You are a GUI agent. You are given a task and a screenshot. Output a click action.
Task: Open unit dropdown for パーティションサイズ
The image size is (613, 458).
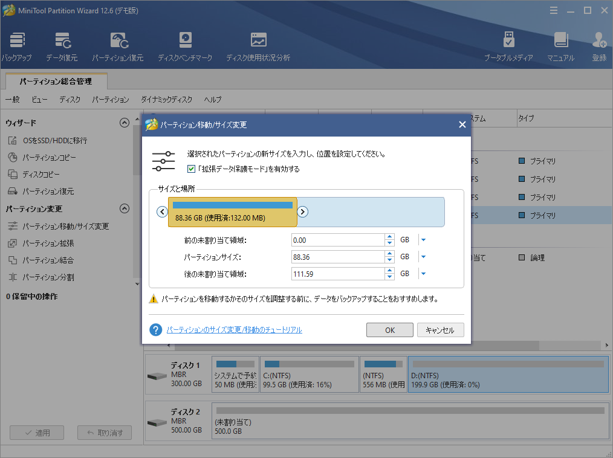423,257
